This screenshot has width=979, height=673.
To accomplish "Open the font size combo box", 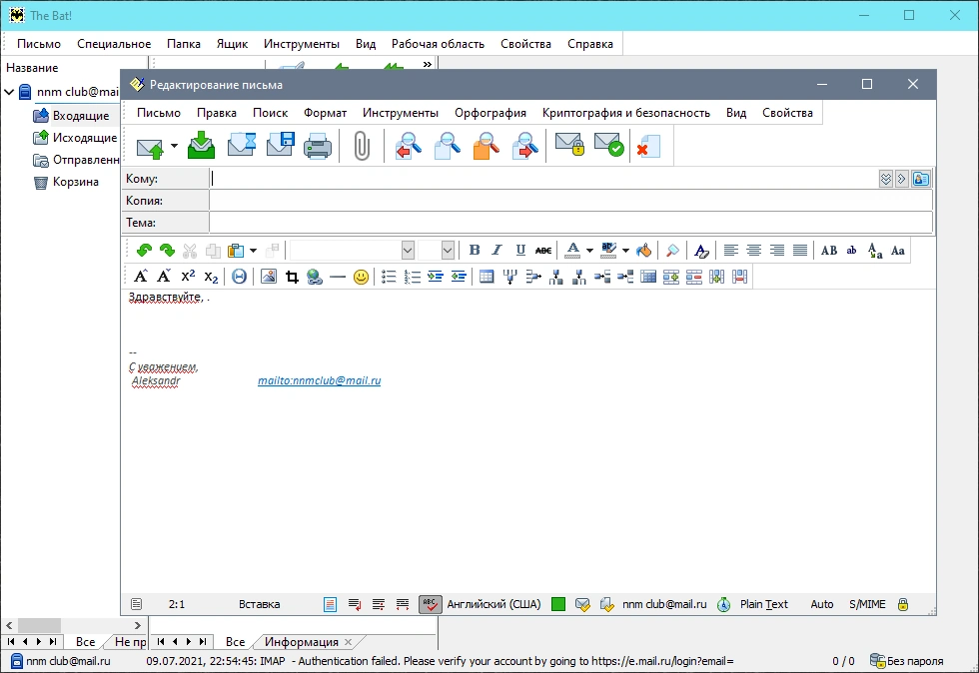I will pos(436,251).
